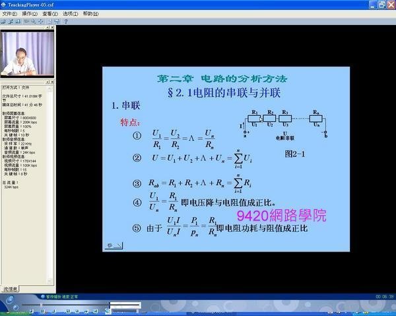Click the small button at slide bottom-left
The height and width of the screenshot is (316, 396).
pyautogui.click(x=113, y=246)
